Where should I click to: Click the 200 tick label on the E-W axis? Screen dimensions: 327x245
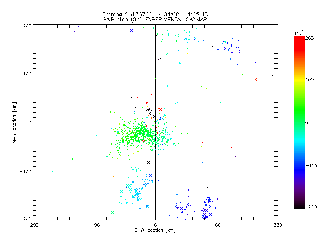pyautogui.click(x=278, y=225)
